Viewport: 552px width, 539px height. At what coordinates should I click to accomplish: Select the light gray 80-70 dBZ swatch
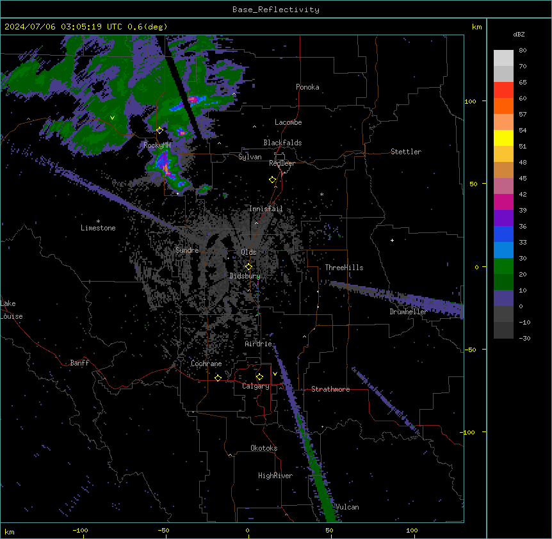click(503, 58)
